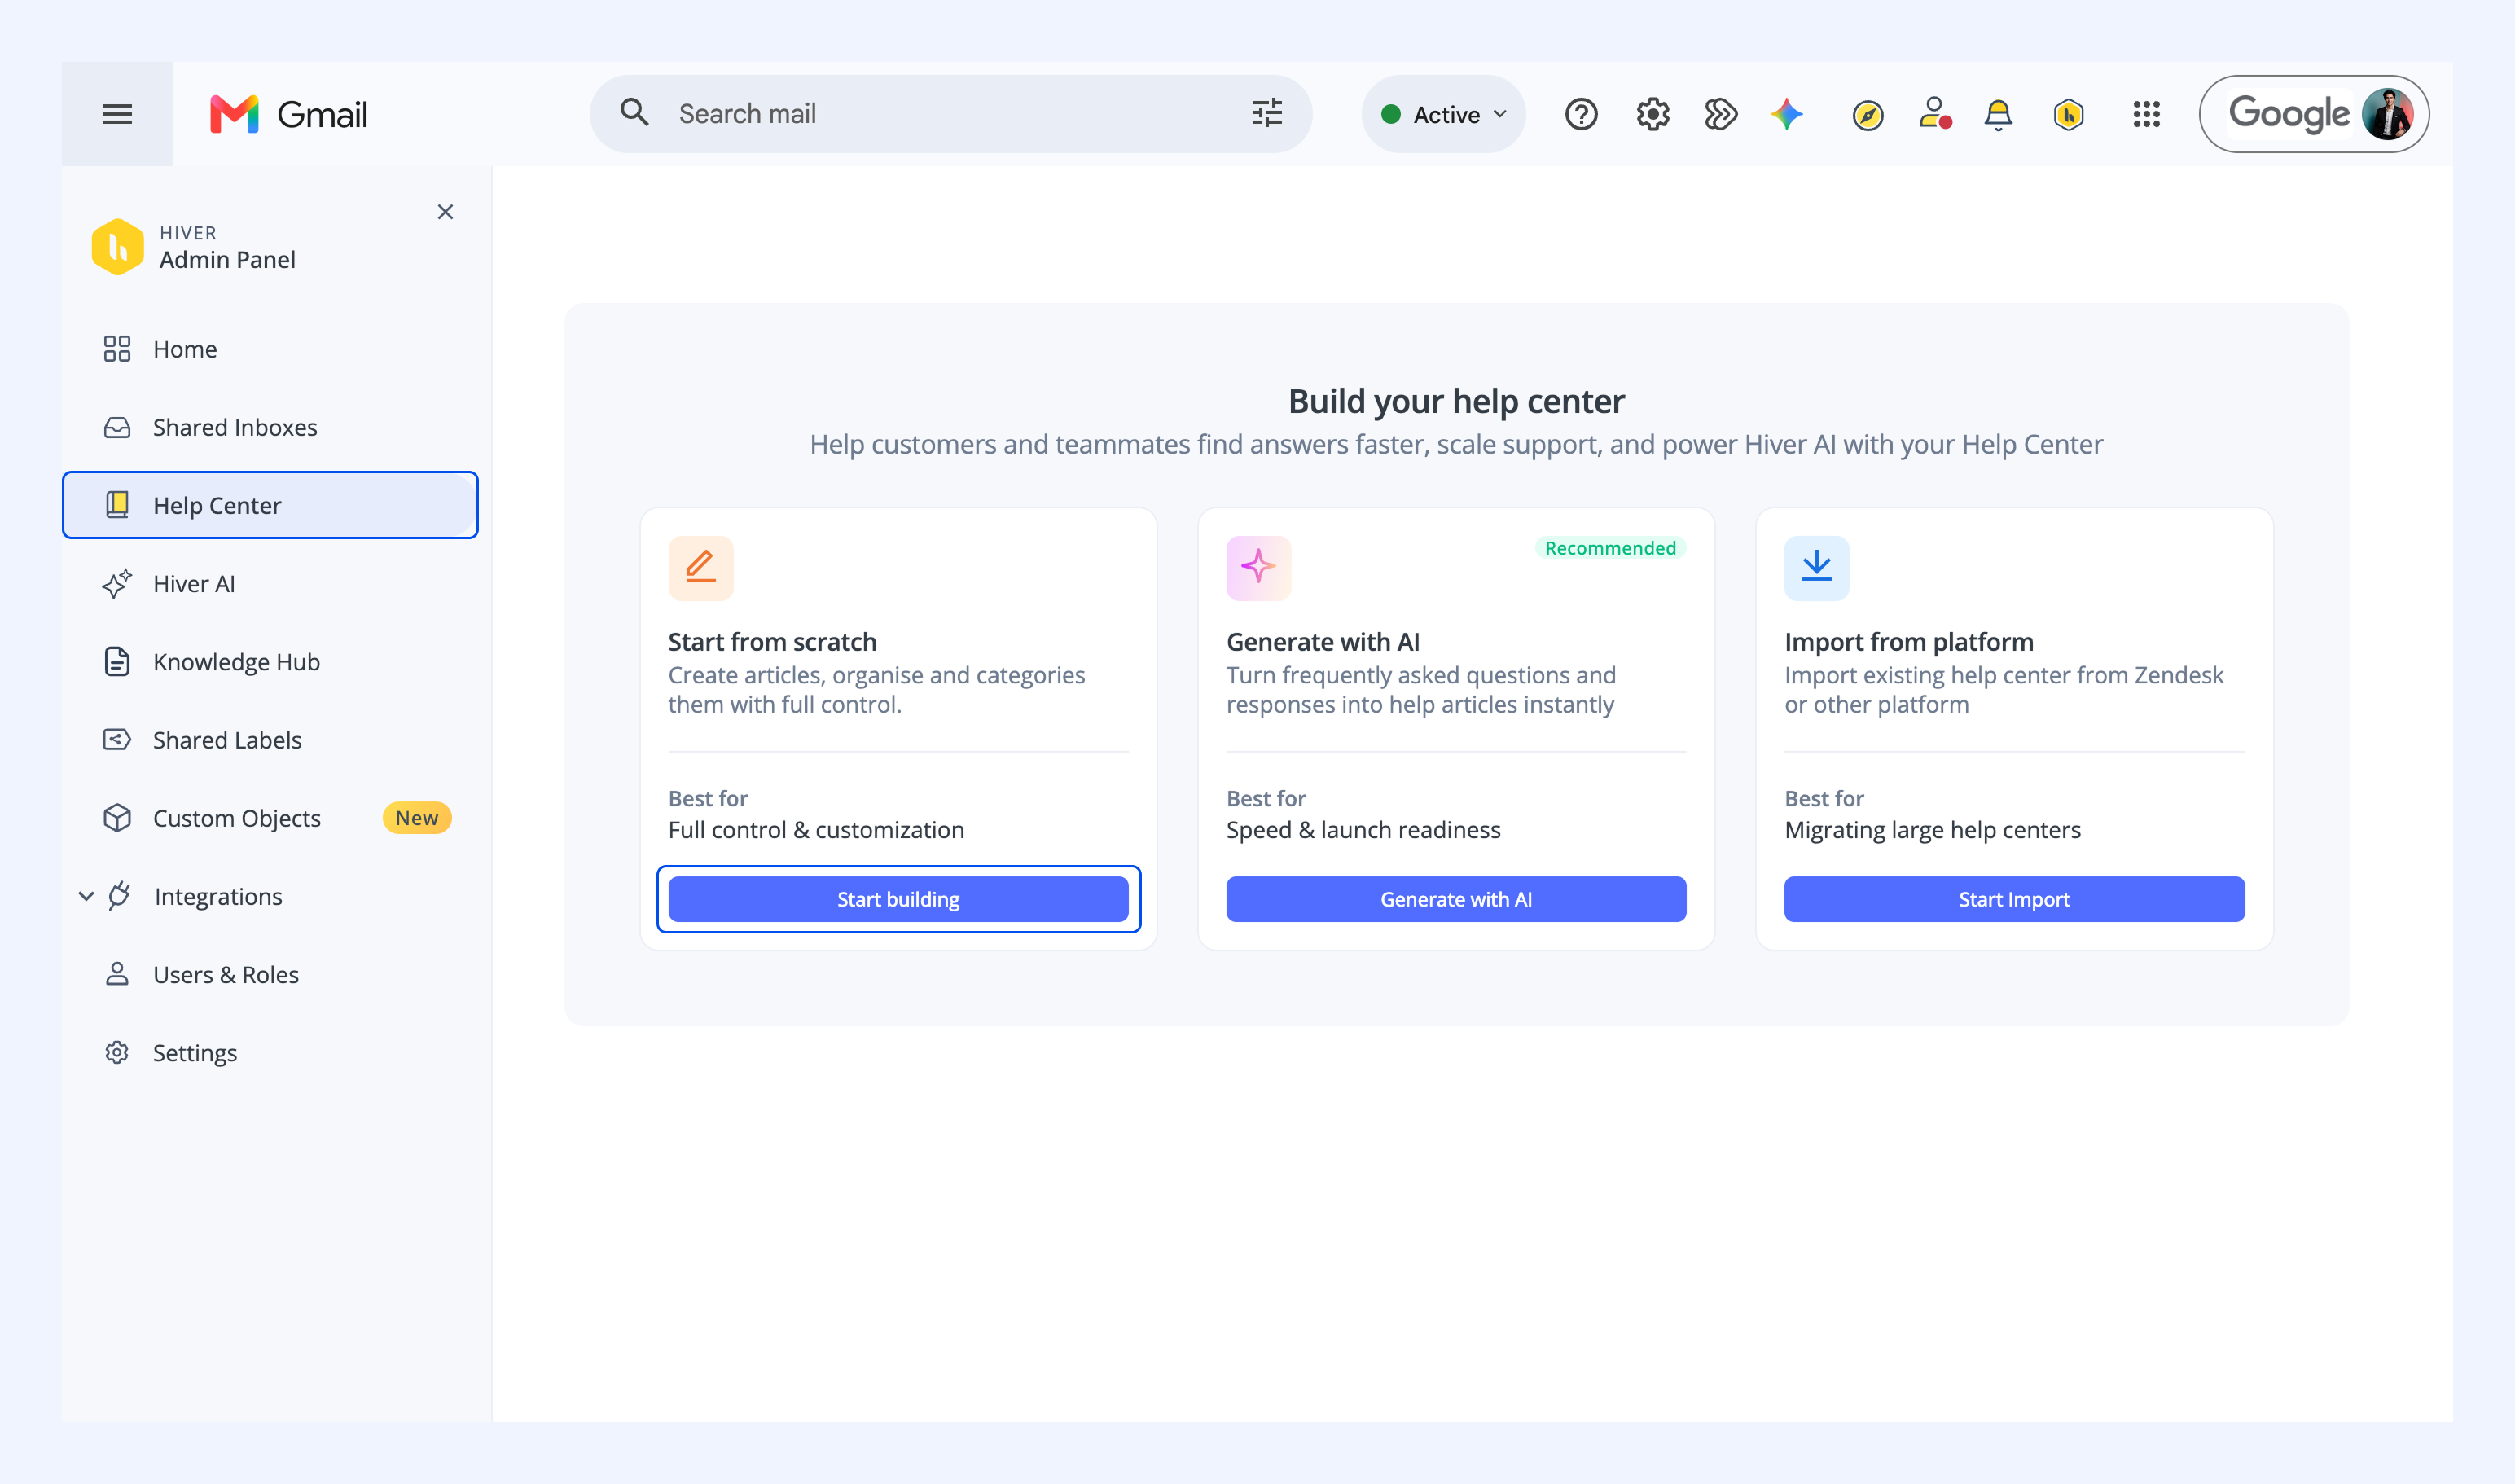Click the New badge beside Custom Objects
The height and width of the screenshot is (1484, 2515).
coord(417,818)
